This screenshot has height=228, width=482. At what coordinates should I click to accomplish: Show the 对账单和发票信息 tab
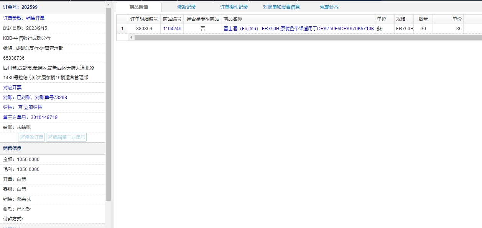click(281, 7)
